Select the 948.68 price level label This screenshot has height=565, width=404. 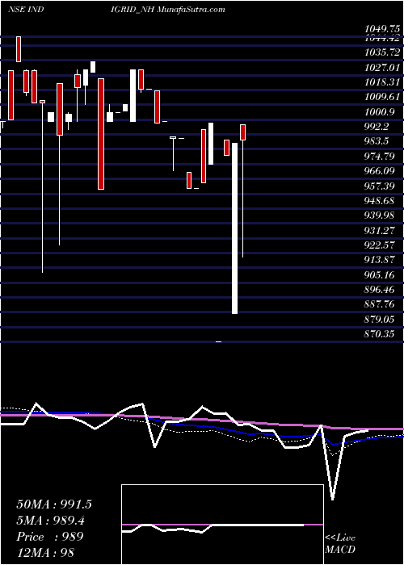coord(379,200)
